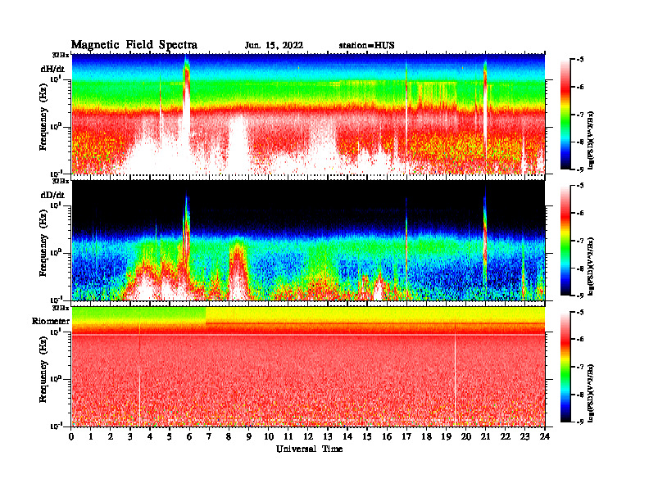Click the "Magnetic Field Spectra" title
This screenshot has height=501, width=649.
134,45
